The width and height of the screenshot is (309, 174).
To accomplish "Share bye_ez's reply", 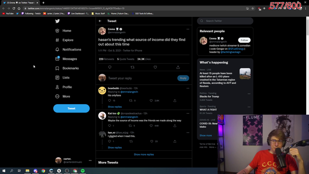I will (175, 141).
